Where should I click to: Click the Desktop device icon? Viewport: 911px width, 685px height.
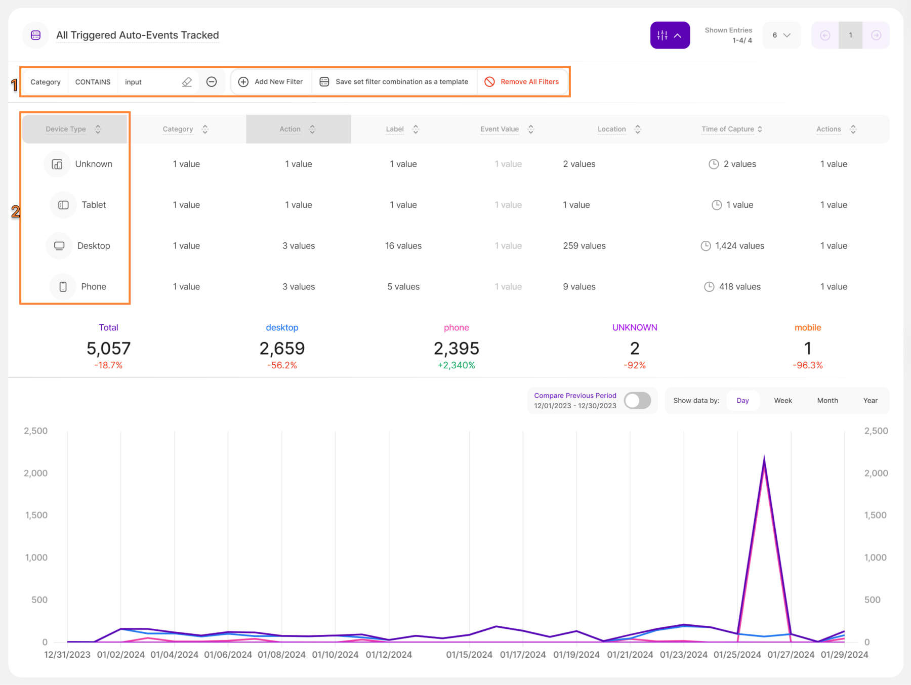tap(59, 246)
